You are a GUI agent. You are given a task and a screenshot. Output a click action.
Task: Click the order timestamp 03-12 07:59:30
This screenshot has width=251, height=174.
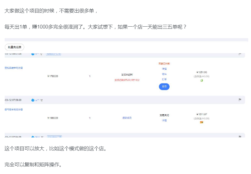tap(13, 100)
